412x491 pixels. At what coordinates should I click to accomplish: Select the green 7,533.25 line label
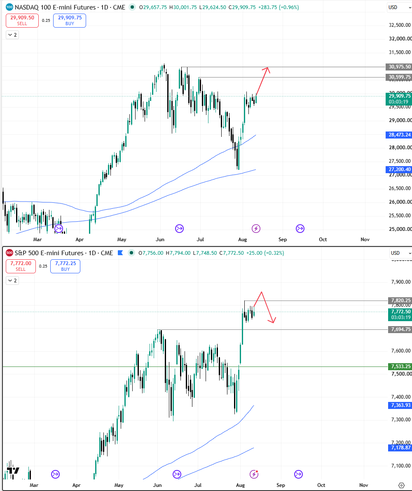point(400,366)
